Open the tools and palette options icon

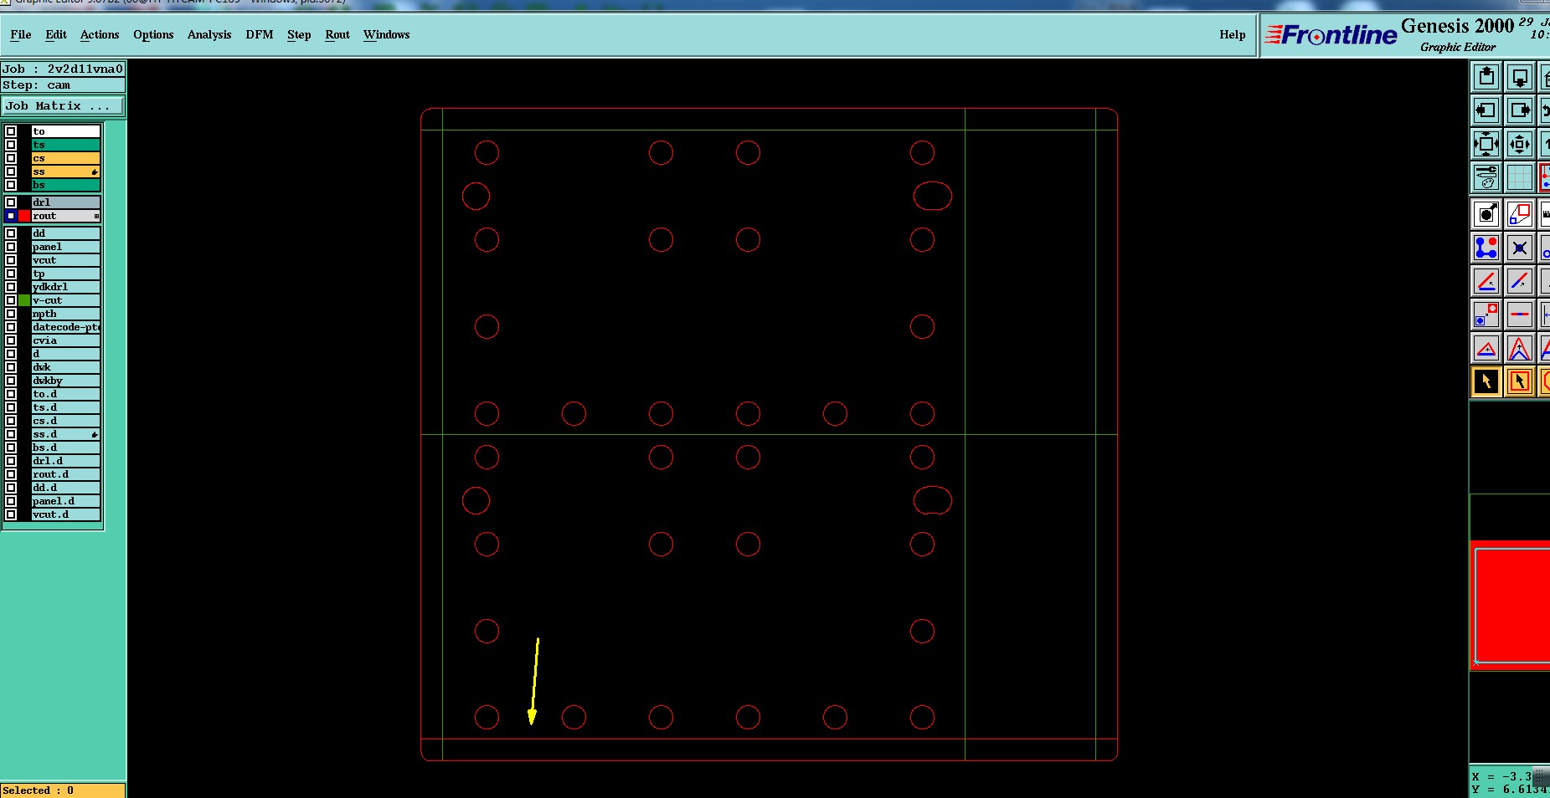(1486, 177)
